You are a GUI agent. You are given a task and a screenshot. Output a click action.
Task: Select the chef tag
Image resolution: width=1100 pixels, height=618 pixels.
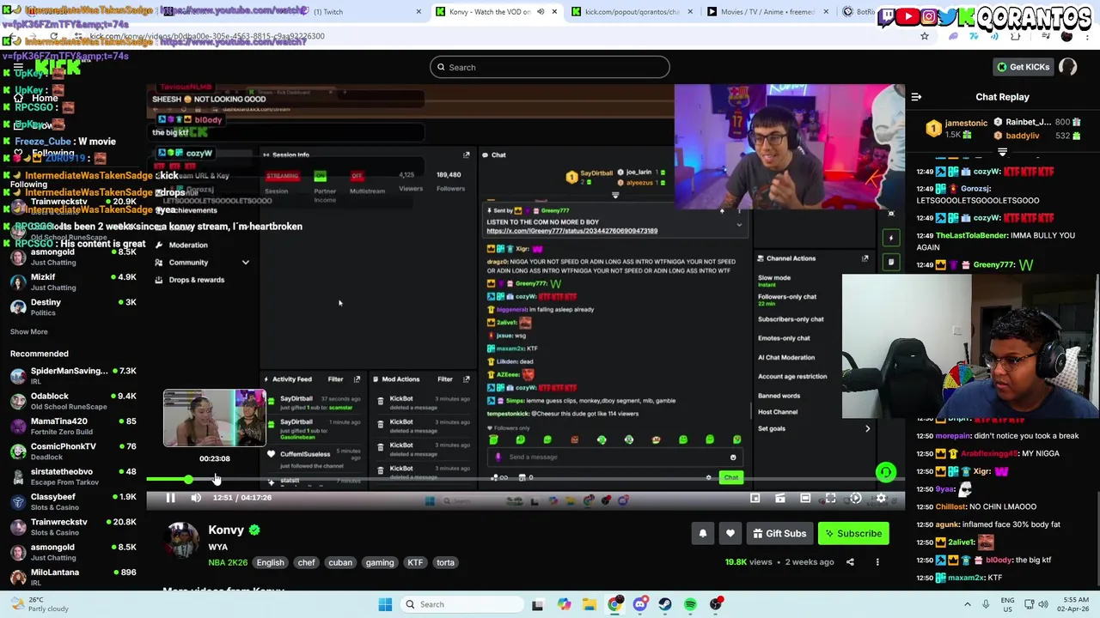tap(306, 563)
